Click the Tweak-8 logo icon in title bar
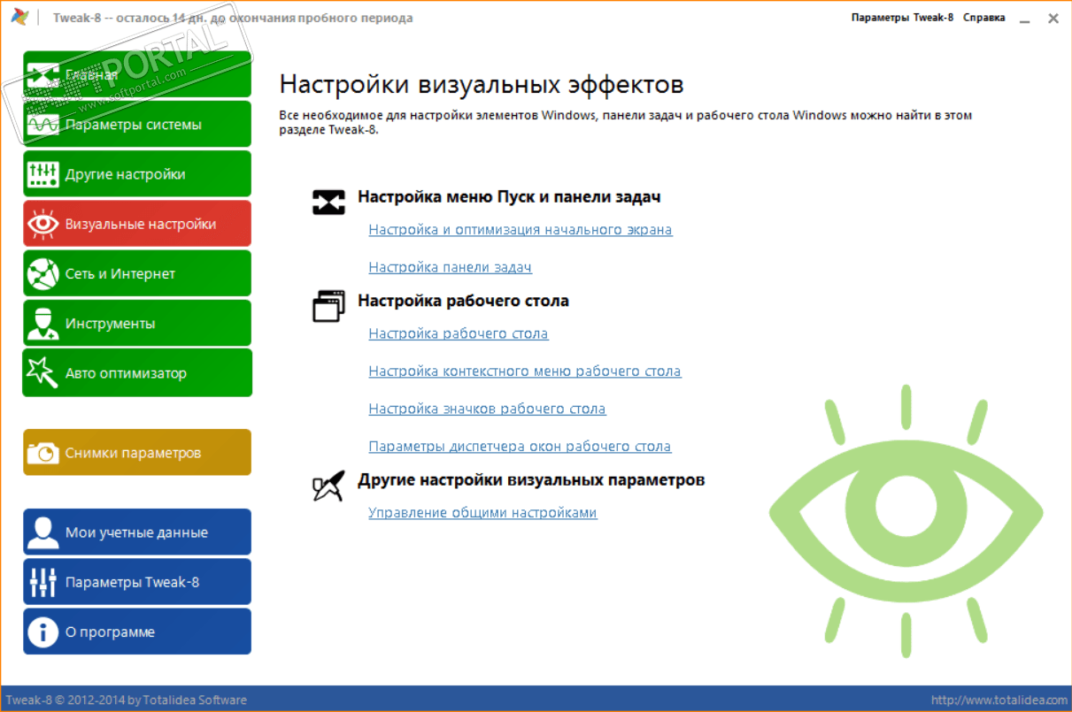Viewport: 1072px width, 712px height. coord(19,18)
